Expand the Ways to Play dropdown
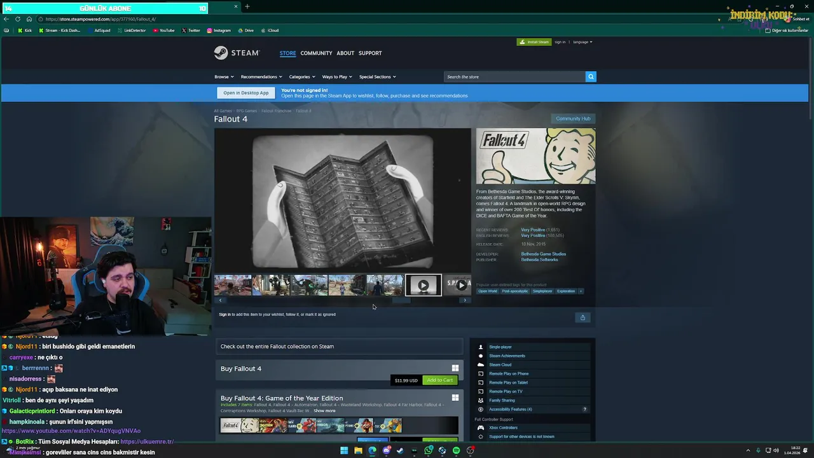This screenshot has height=458, width=814. click(337, 77)
